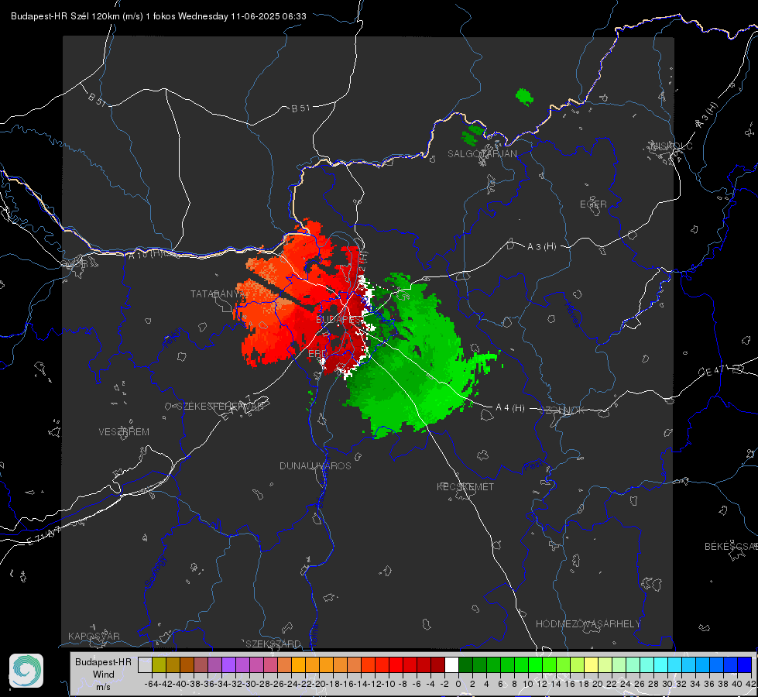Pick the pure red swatch between -10 and -8
758x697 pixels.
point(396,664)
